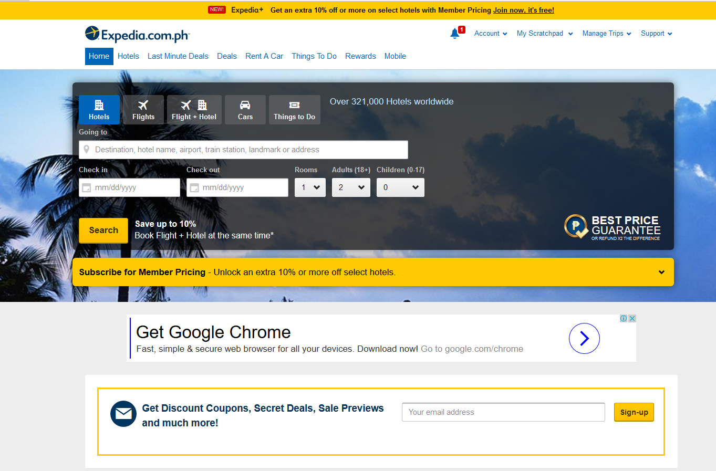The height and width of the screenshot is (471, 716).
Task: Open the Rooms count dropdown
Action: [310, 187]
